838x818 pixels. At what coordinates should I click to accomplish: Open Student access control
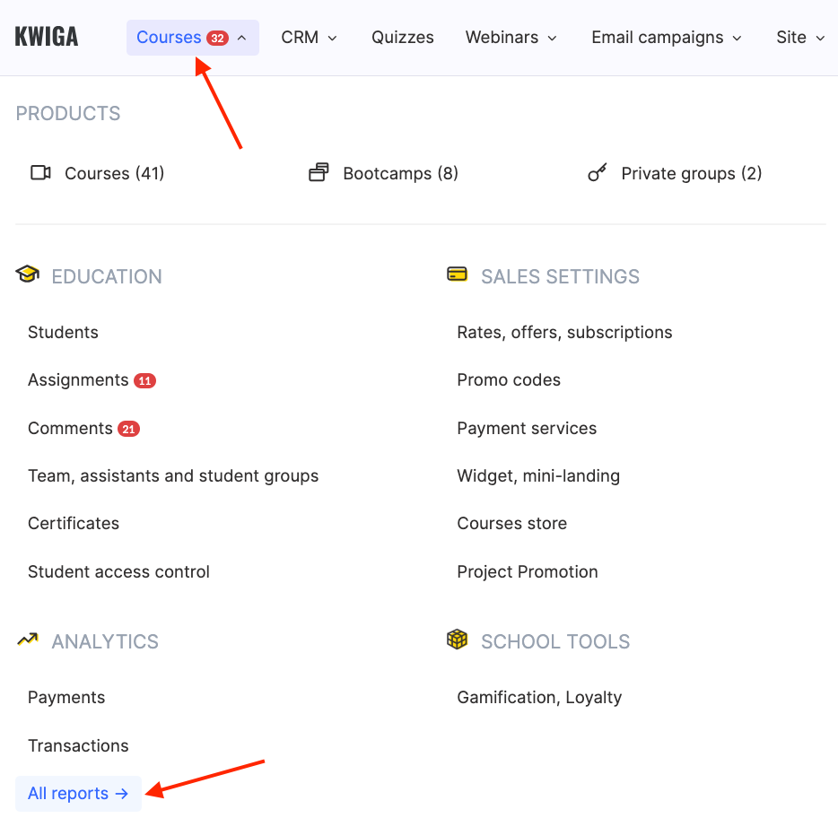click(x=118, y=572)
